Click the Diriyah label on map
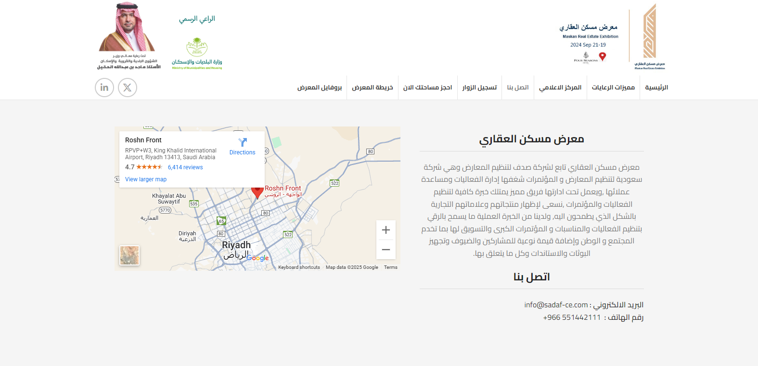Screen dimensions: 758x366 [x=187, y=234]
